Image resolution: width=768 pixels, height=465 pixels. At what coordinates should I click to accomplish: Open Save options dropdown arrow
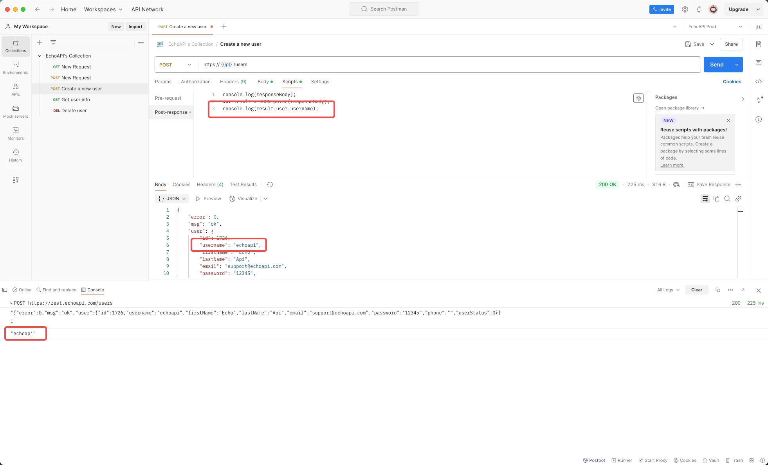[x=712, y=44]
